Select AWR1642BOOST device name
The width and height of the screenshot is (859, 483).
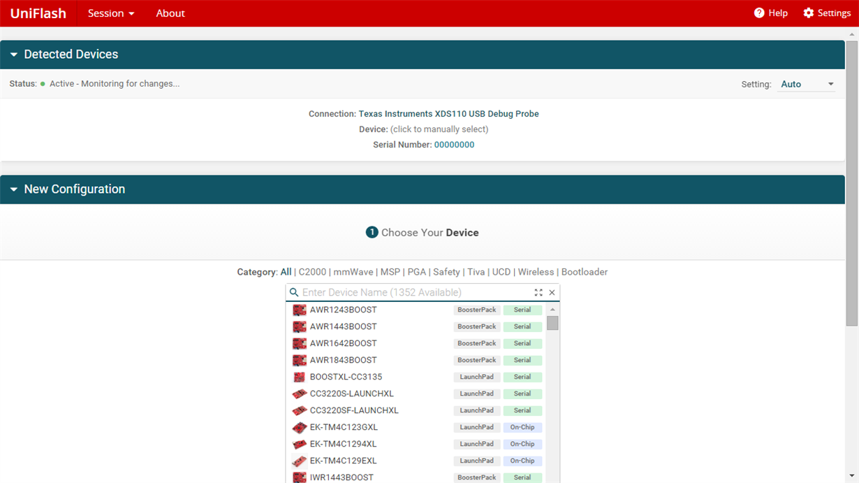[x=343, y=343]
